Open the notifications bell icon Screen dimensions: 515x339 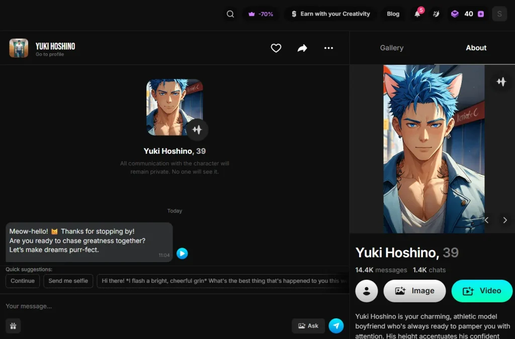(417, 14)
